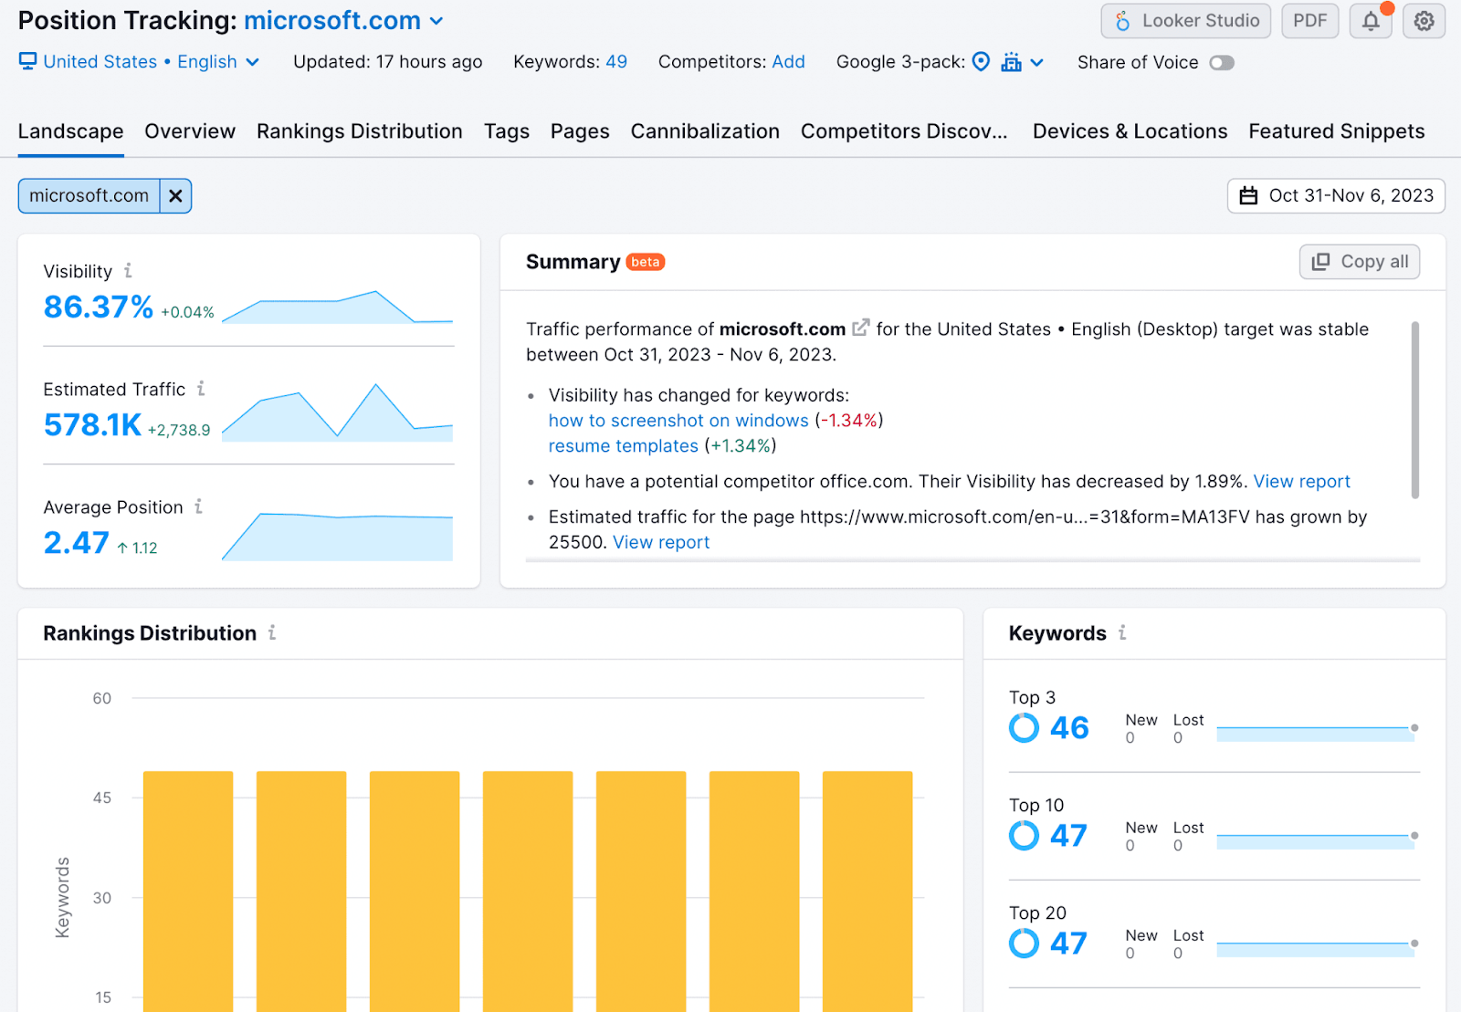
Task: Open the United States English location dropdown
Action: coord(140,62)
